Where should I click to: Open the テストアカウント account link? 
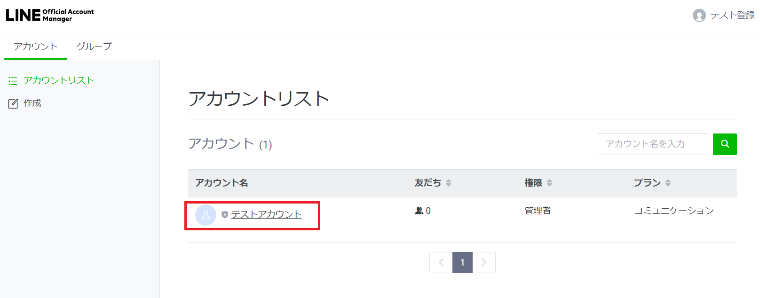[x=266, y=215]
